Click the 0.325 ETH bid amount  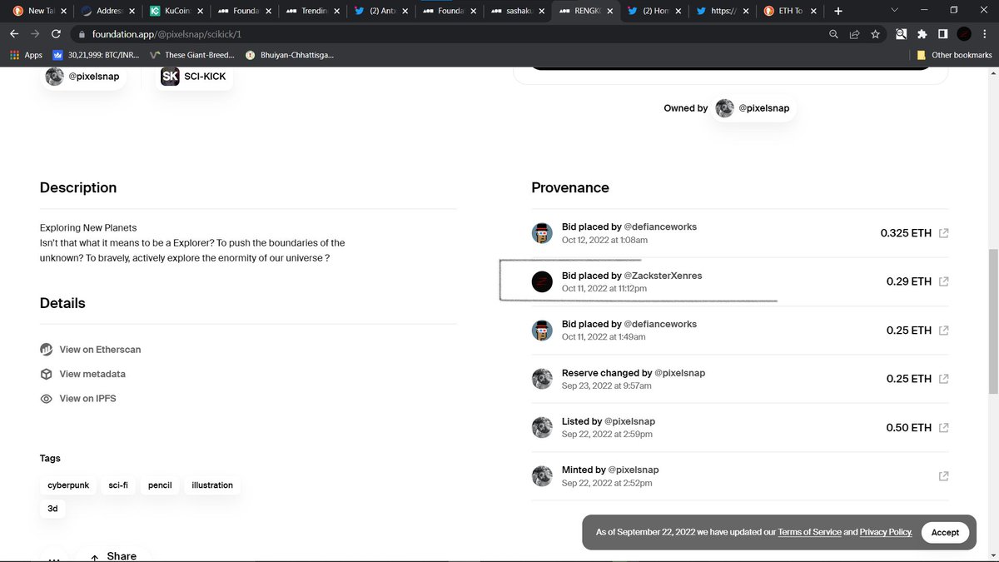coord(906,233)
